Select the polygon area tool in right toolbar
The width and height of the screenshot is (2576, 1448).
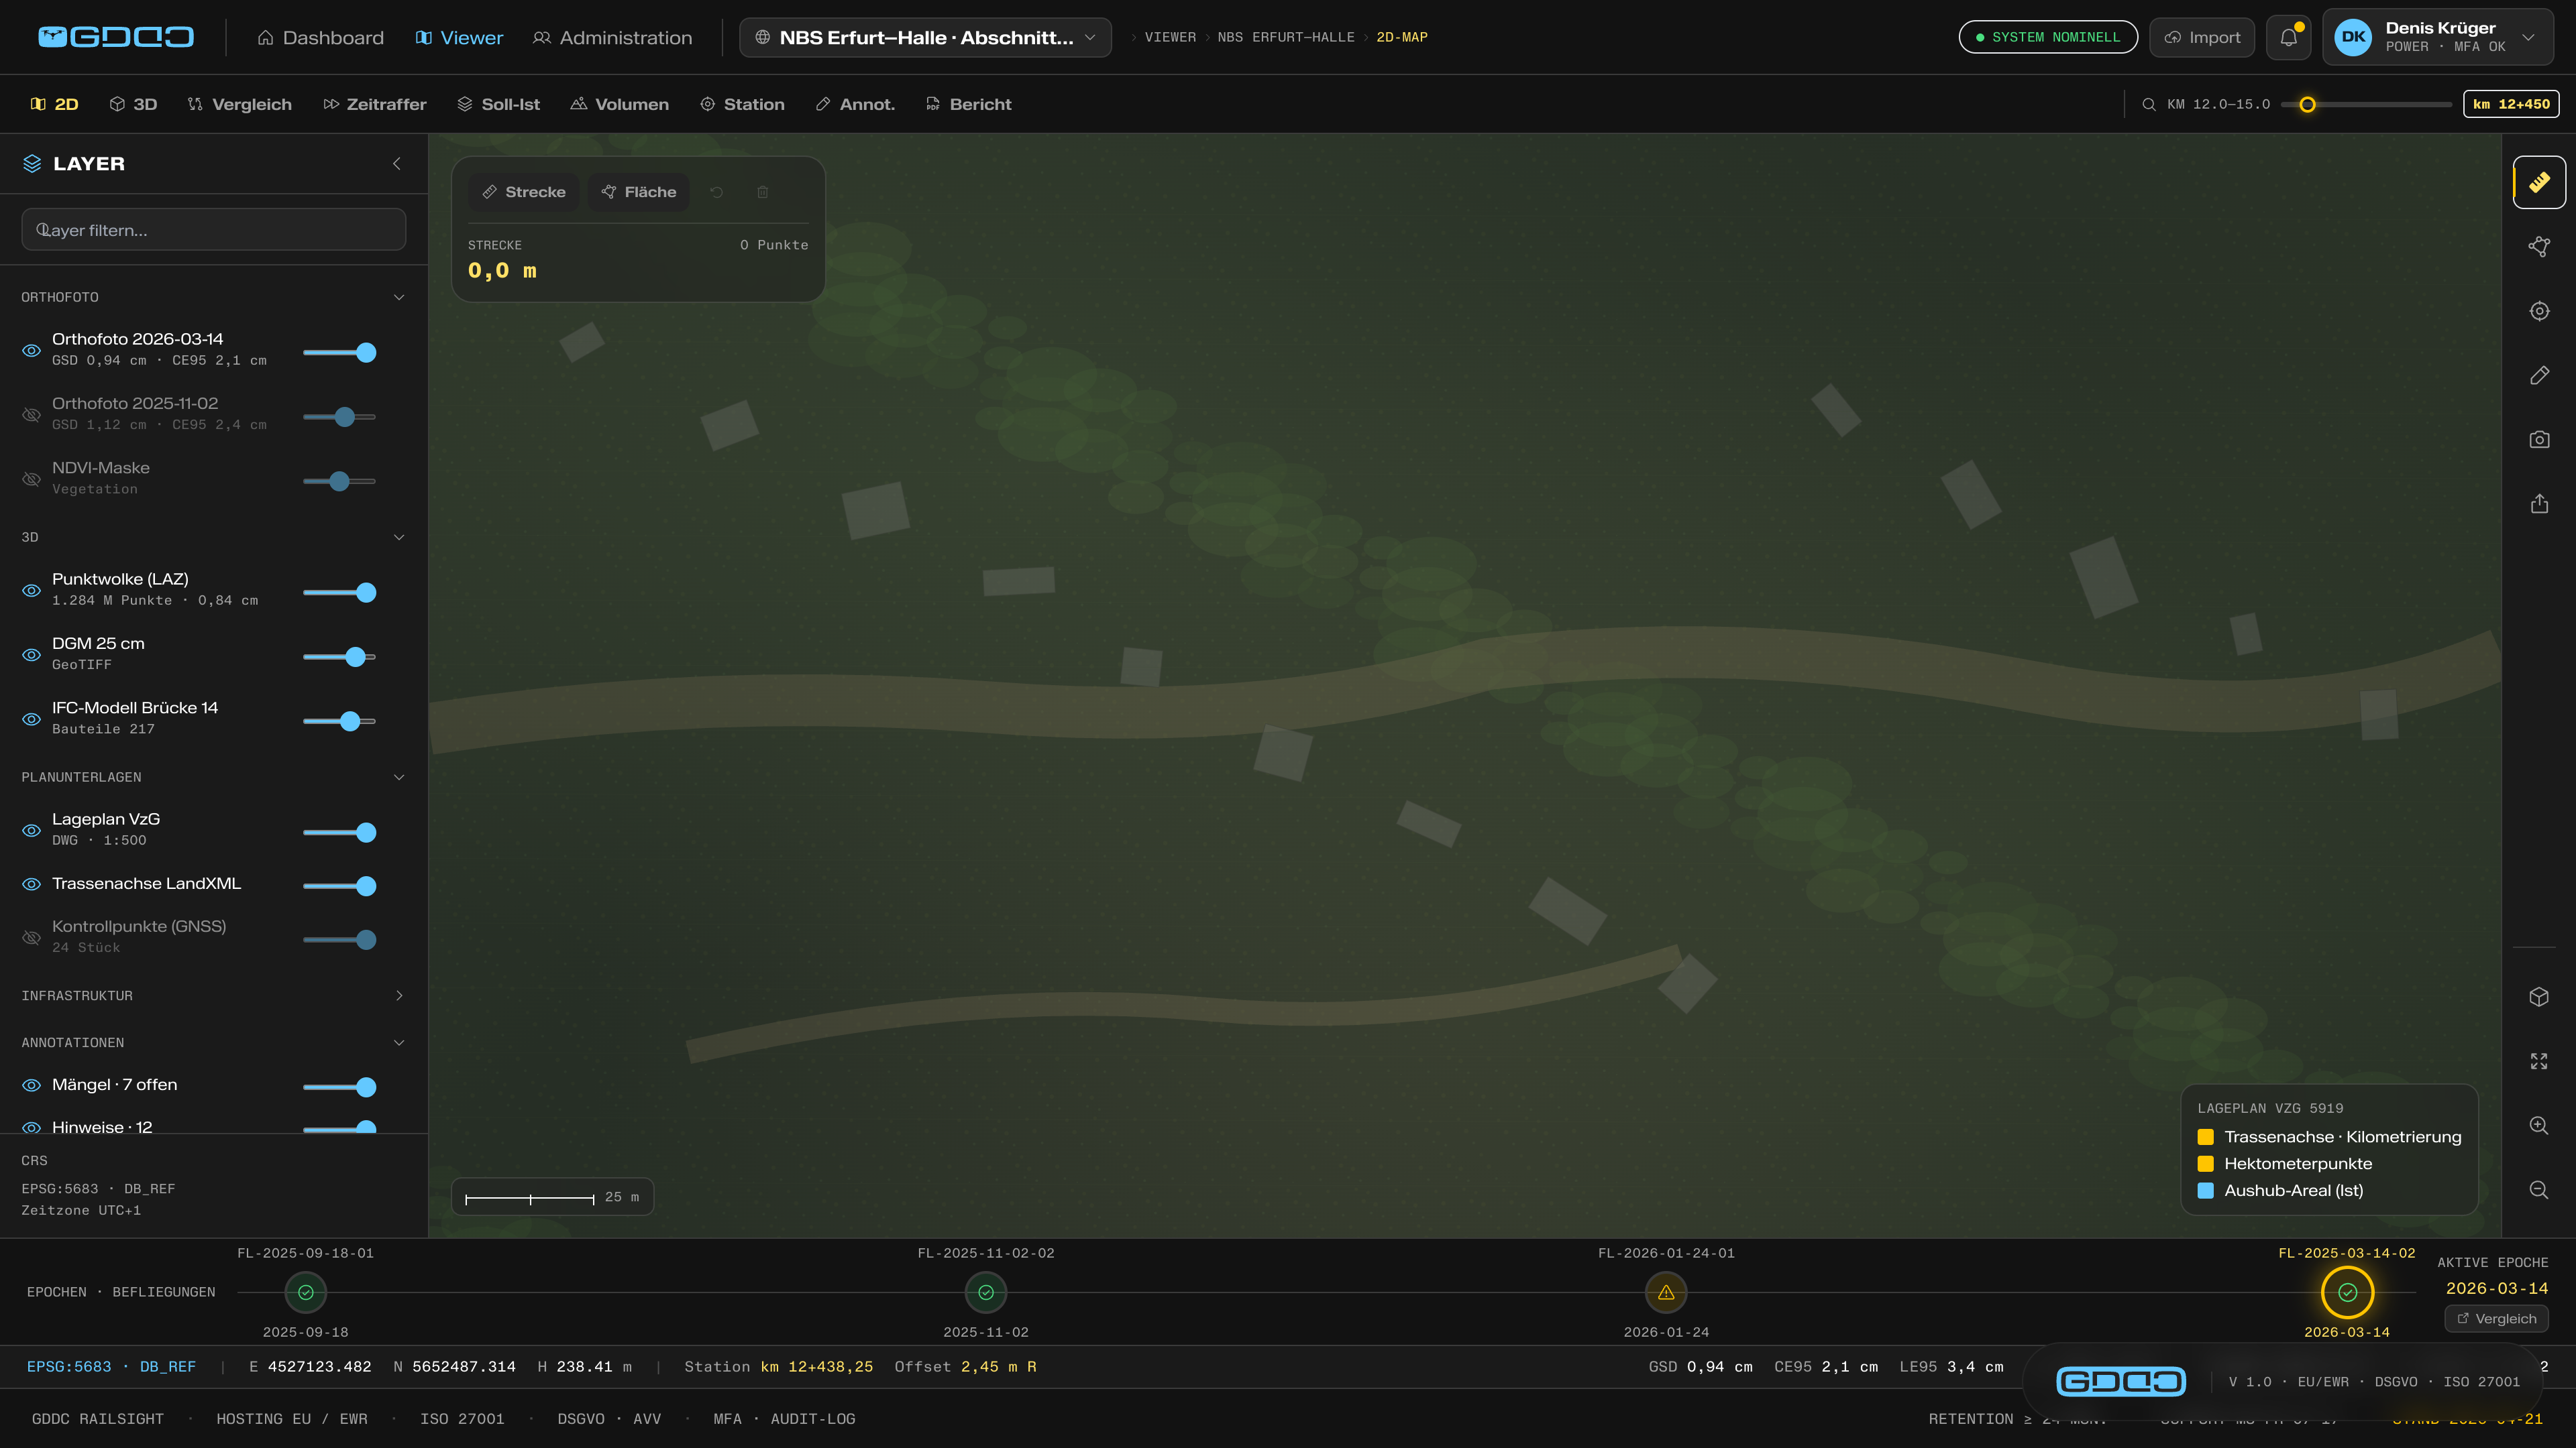click(x=2539, y=247)
